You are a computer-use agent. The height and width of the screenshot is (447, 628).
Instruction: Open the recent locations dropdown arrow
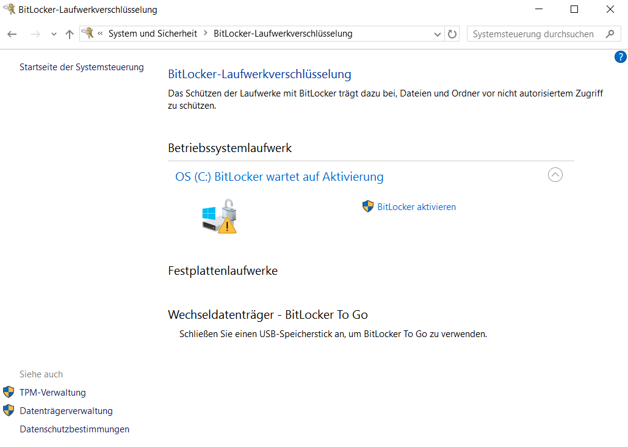pos(54,34)
